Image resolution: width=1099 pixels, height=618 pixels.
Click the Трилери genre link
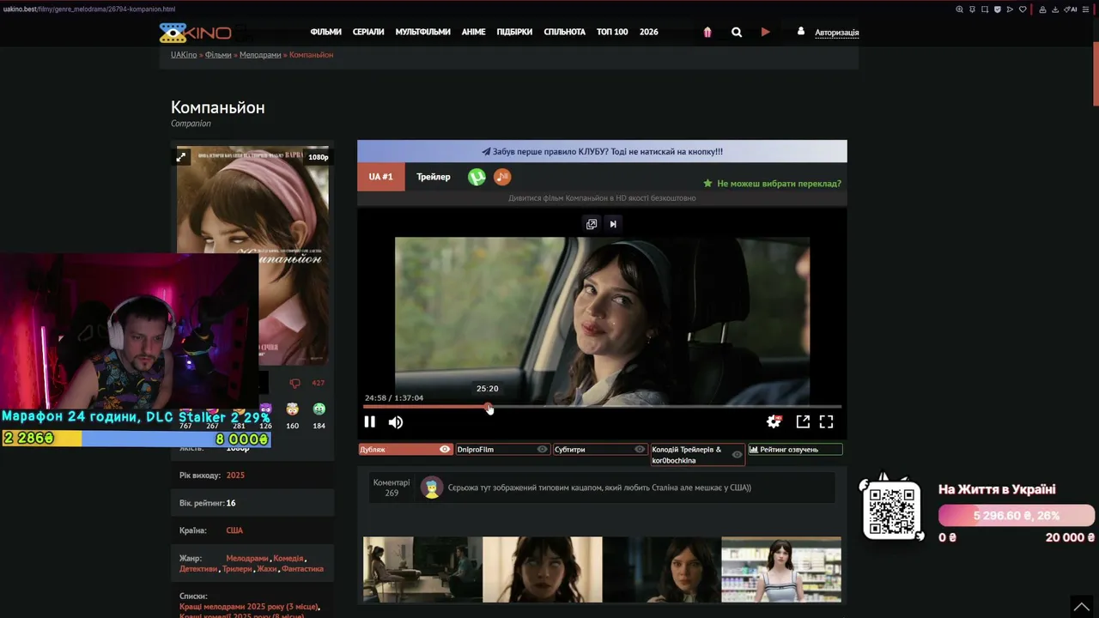[237, 569]
